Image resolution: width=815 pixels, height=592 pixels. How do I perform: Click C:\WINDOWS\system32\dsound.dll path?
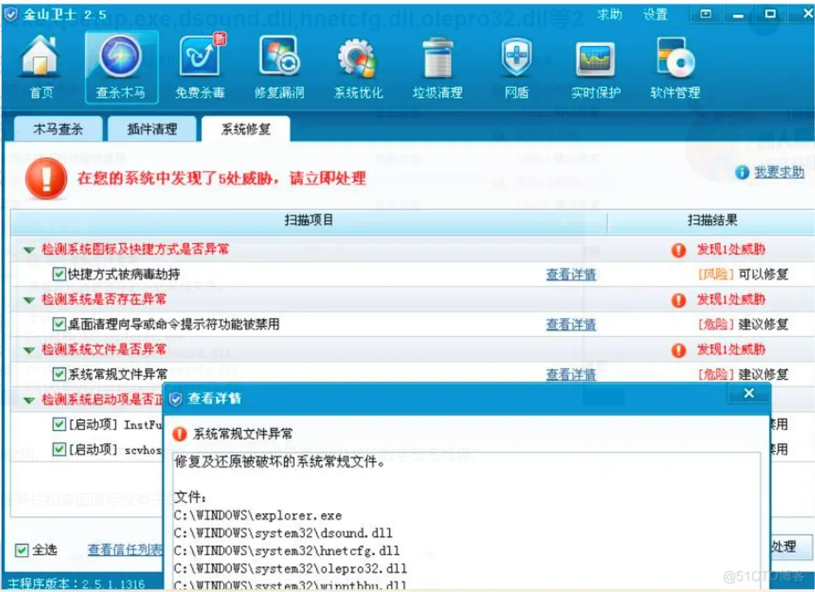(283, 533)
